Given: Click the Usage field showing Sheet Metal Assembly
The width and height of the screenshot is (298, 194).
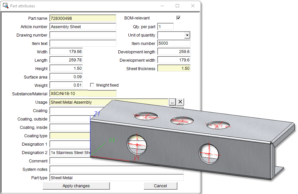Looking at the screenshot, I should click(x=109, y=102).
